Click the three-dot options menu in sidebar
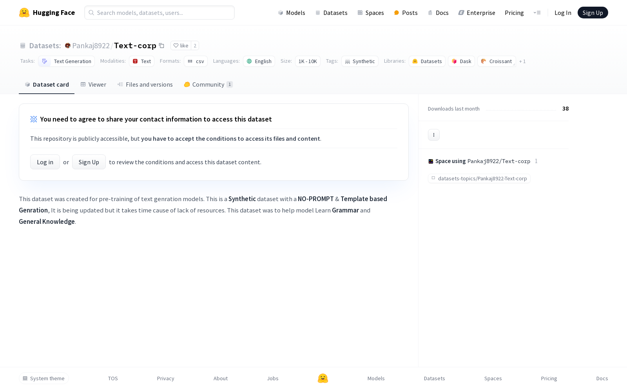627x392 pixels. [434, 135]
